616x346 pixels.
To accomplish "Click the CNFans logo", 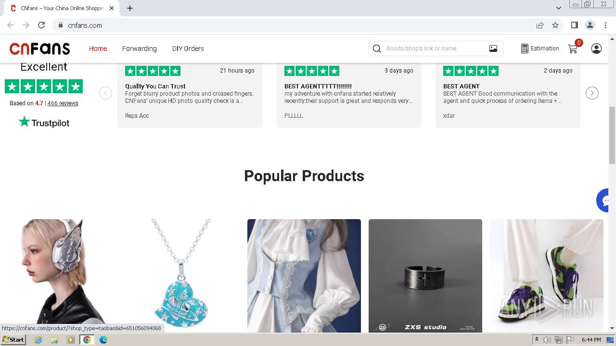I will pos(39,49).
